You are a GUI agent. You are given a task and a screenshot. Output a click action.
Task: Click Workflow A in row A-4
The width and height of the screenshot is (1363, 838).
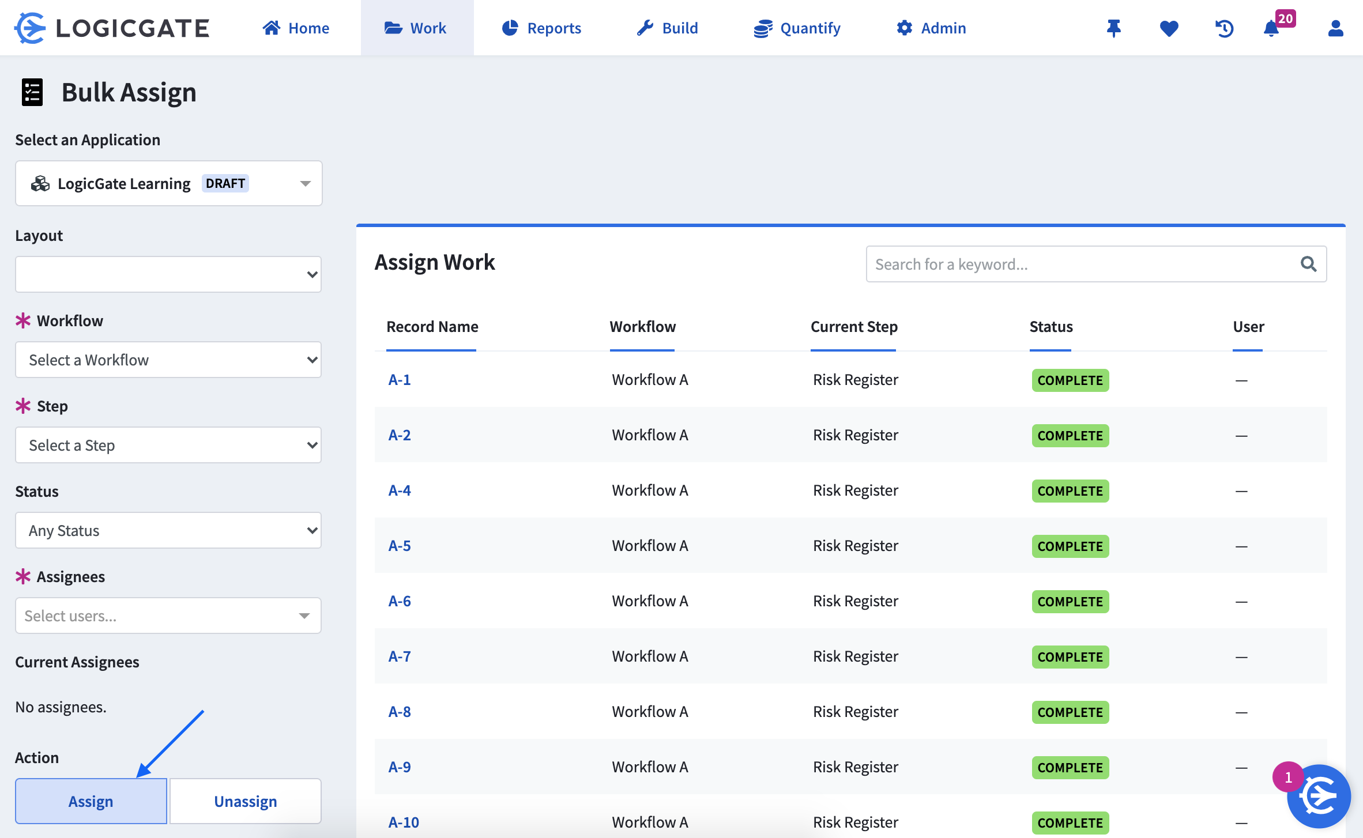click(650, 490)
